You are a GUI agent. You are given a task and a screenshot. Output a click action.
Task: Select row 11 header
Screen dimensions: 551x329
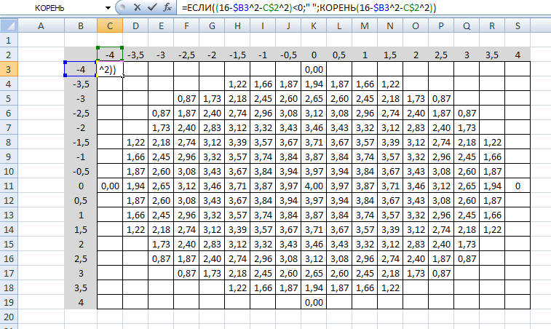pyautogui.click(x=8, y=186)
